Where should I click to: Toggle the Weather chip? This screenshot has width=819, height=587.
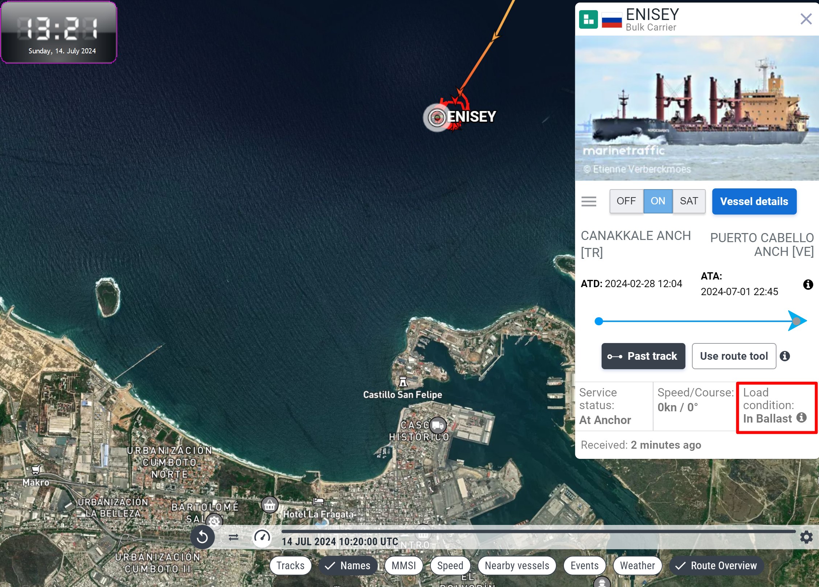[637, 566]
